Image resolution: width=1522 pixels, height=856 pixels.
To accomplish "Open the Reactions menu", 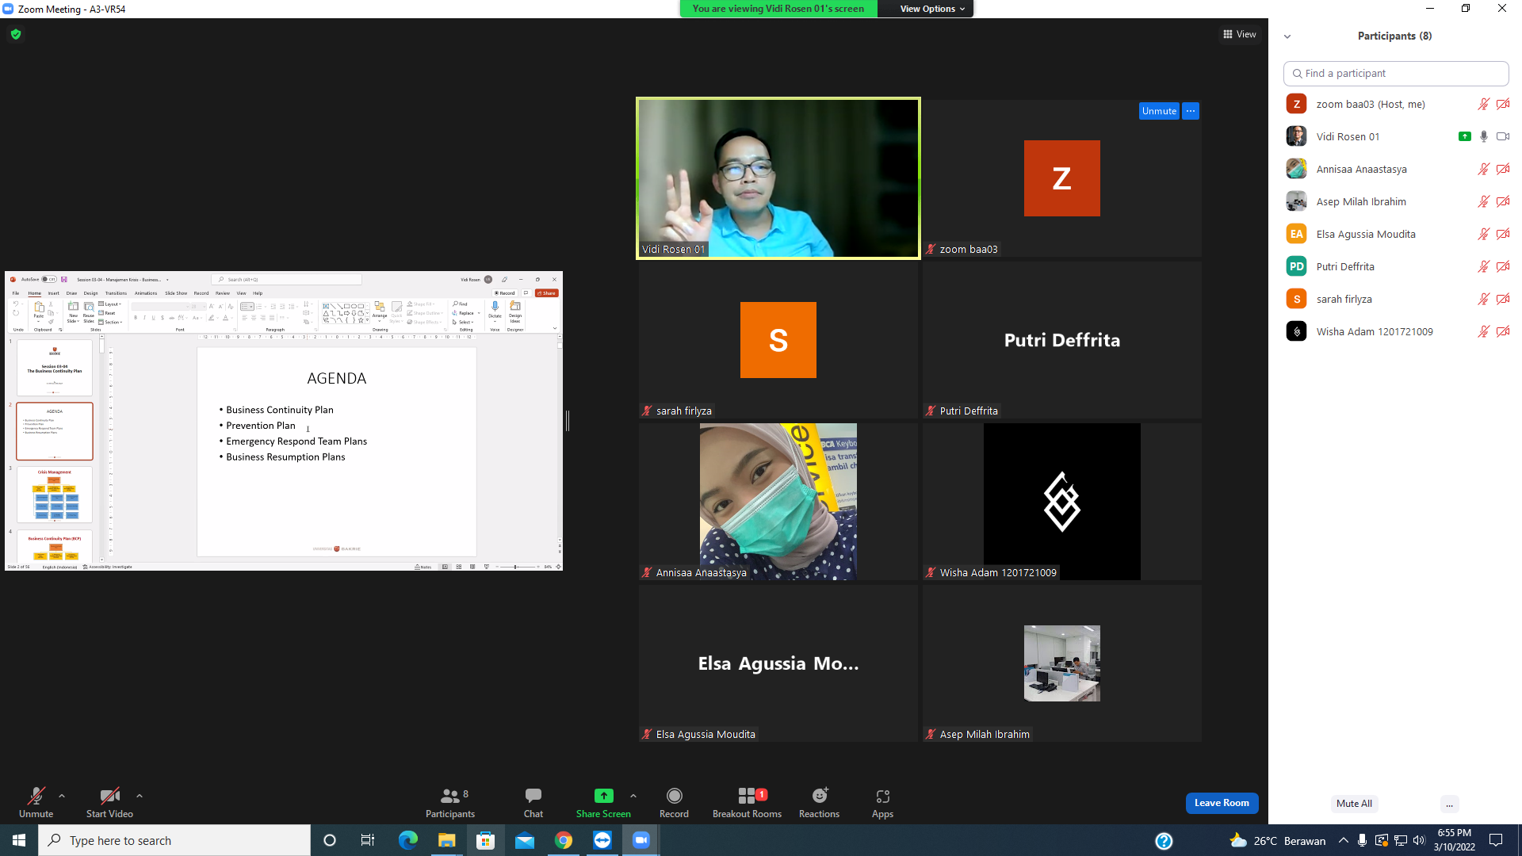I will pos(819,802).
